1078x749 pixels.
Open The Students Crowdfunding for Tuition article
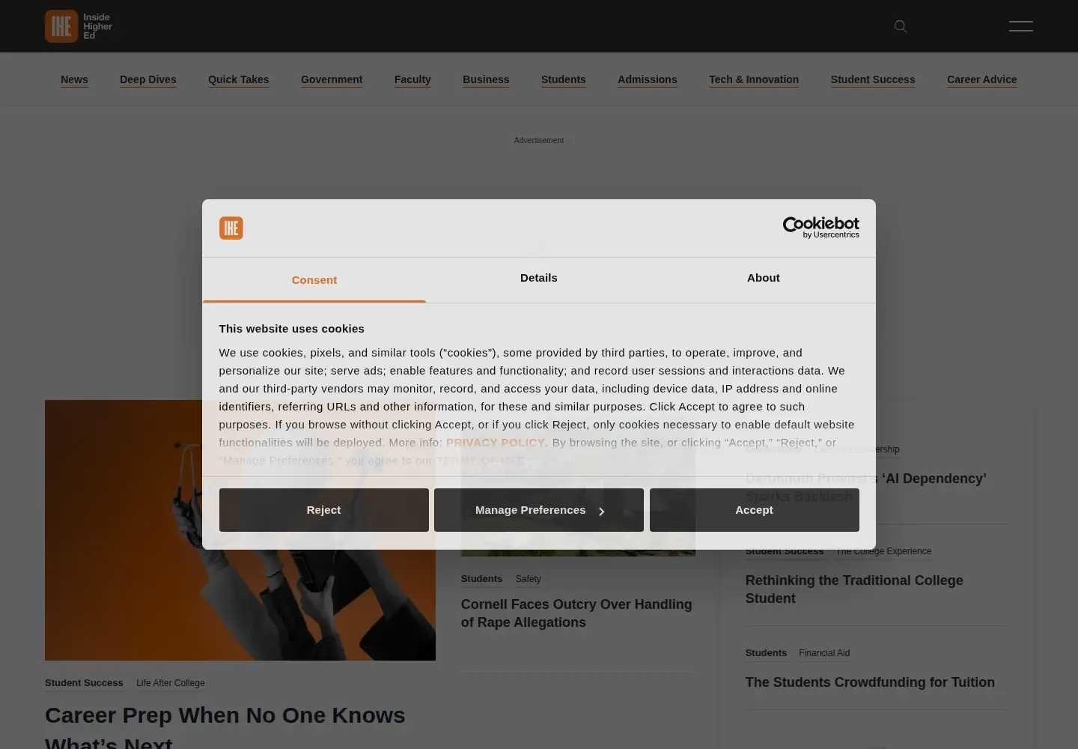click(870, 682)
